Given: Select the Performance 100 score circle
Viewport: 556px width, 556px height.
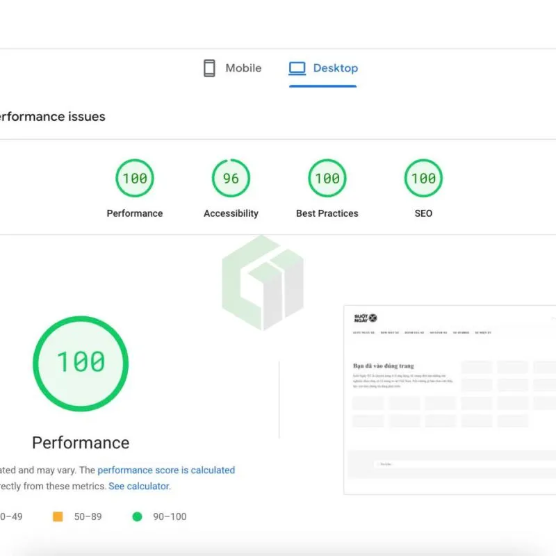Looking at the screenshot, I should (134, 178).
